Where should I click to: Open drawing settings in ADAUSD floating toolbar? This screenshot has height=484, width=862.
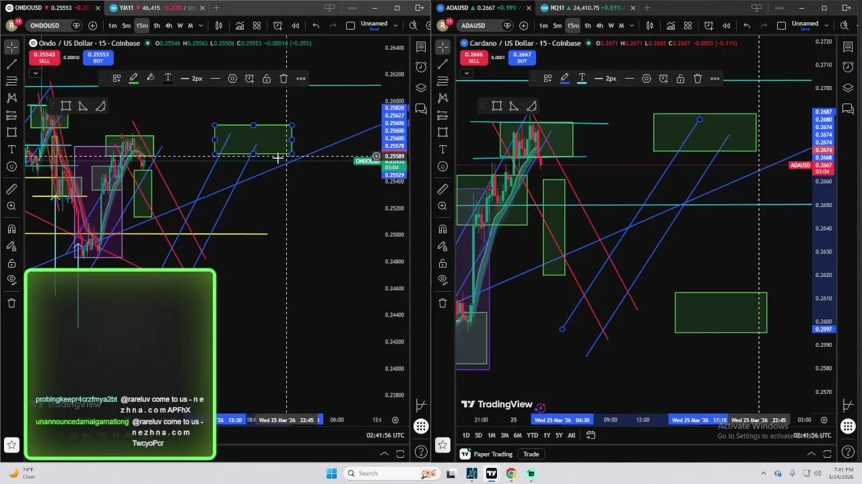click(x=646, y=79)
